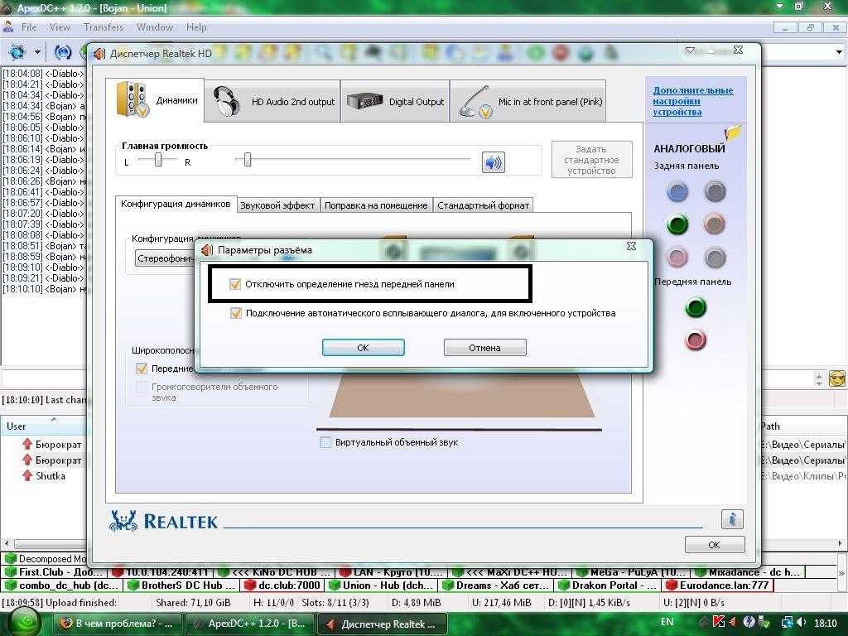The width and height of the screenshot is (848, 636).
Task: Toggle the auto popup dialog checkbox
Action: tap(236, 313)
